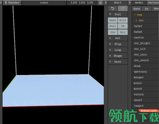Click the New button
The height and width of the screenshot is (124, 159).
(155, 9)
